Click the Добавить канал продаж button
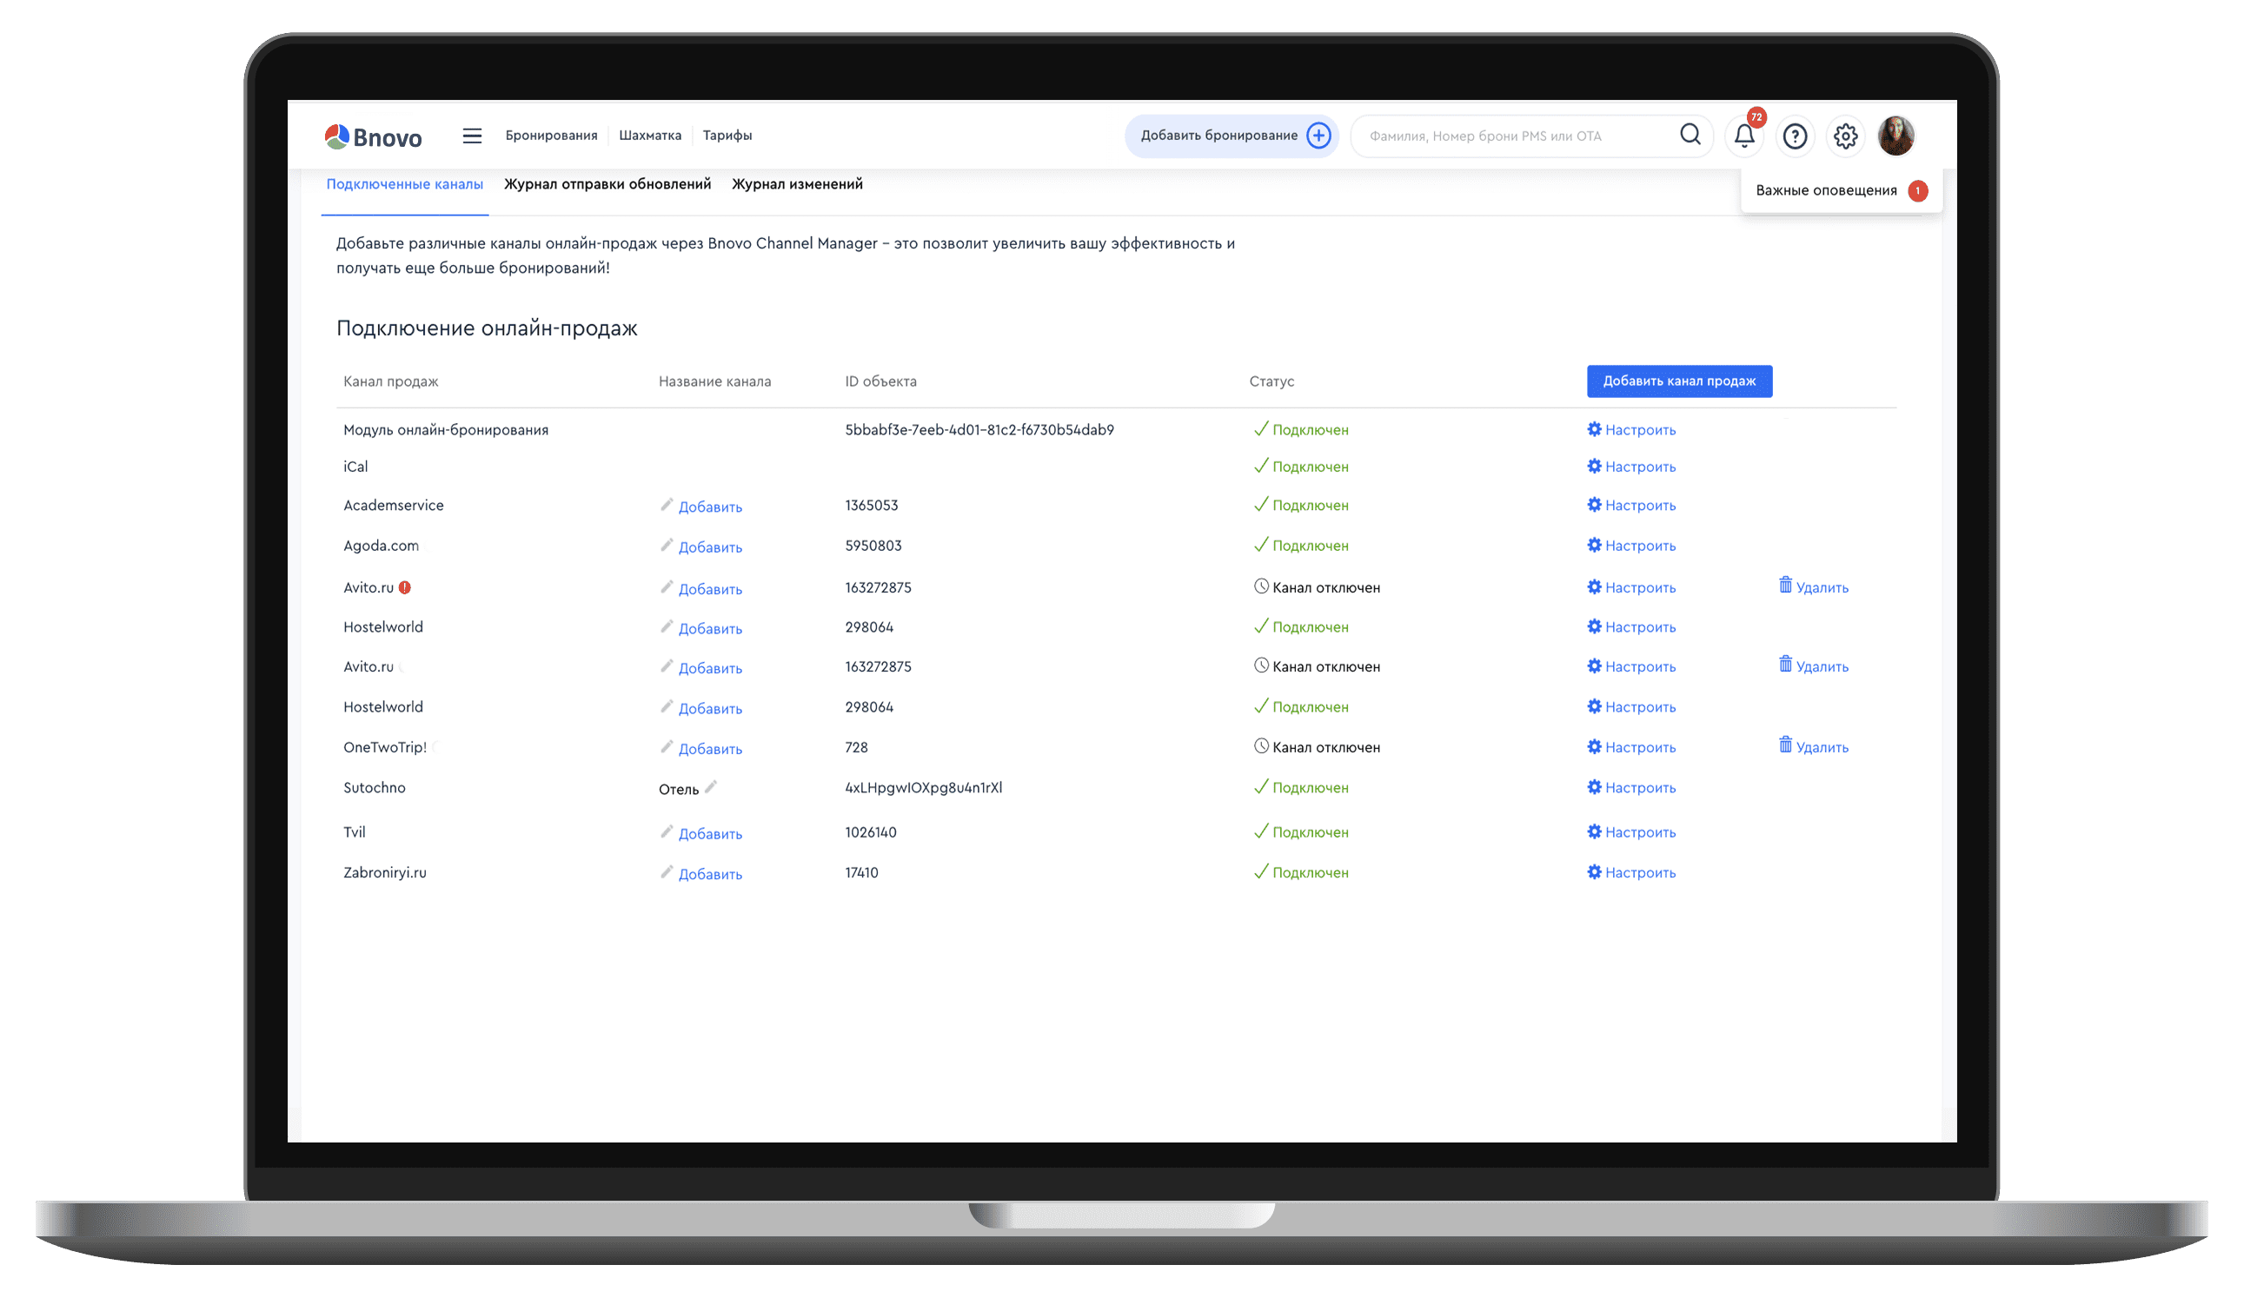The image size is (2244, 1298). point(1678,381)
